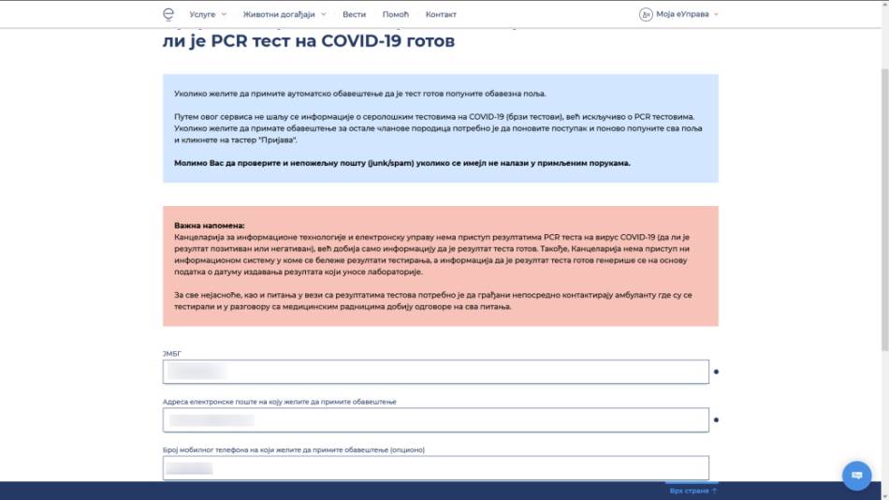Image resolution: width=889 pixels, height=500 pixels.
Task: Click the required marker next to ЈМБГ
Action: pyautogui.click(x=716, y=372)
